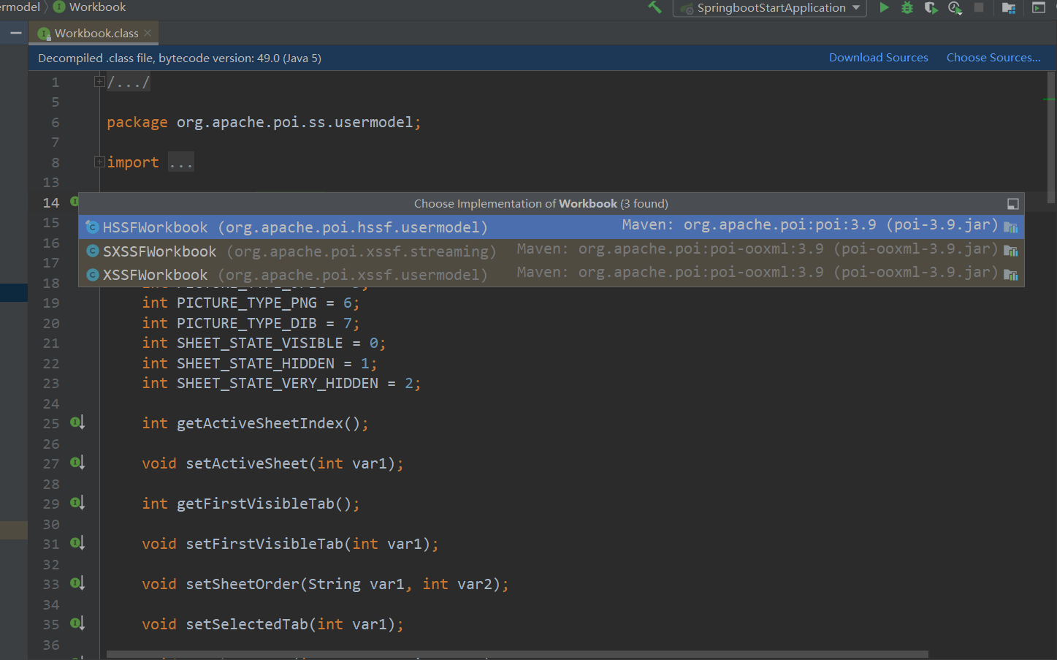This screenshot has width=1057, height=660.
Task: Click implemented-method gutter icon at line 29
Action: (77, 503)
